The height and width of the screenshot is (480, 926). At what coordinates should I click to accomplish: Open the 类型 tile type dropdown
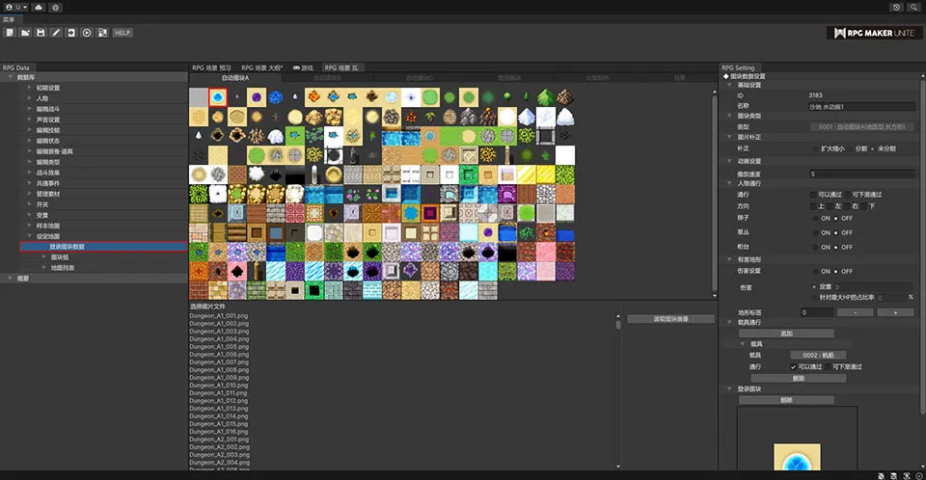coord(859,126)
